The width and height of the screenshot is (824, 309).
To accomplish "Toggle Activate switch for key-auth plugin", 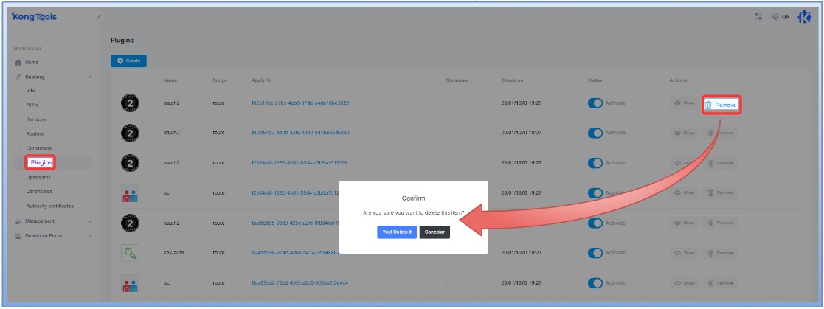I will coord(595,253).
